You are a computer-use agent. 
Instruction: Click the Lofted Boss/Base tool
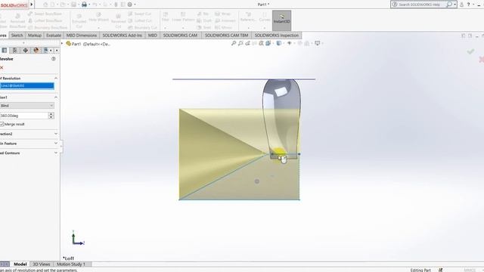click(x=45, y=20)
